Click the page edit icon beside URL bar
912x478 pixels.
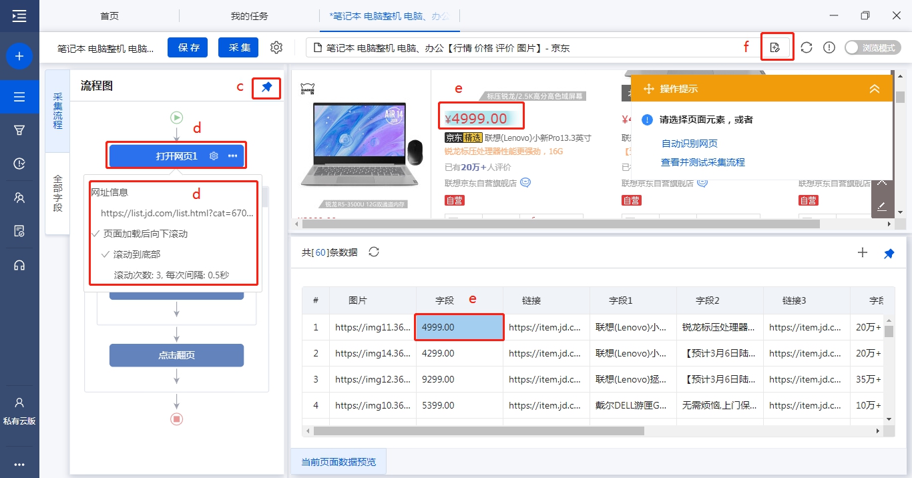(x=775, y=47)
